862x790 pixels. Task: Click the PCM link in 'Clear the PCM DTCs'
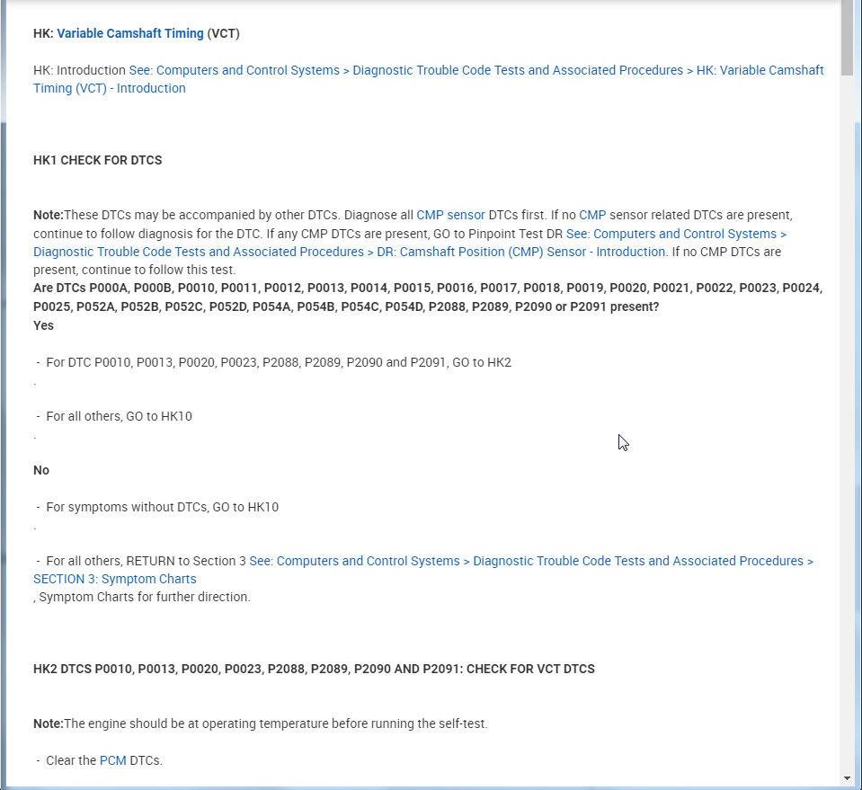click(112, 760)
